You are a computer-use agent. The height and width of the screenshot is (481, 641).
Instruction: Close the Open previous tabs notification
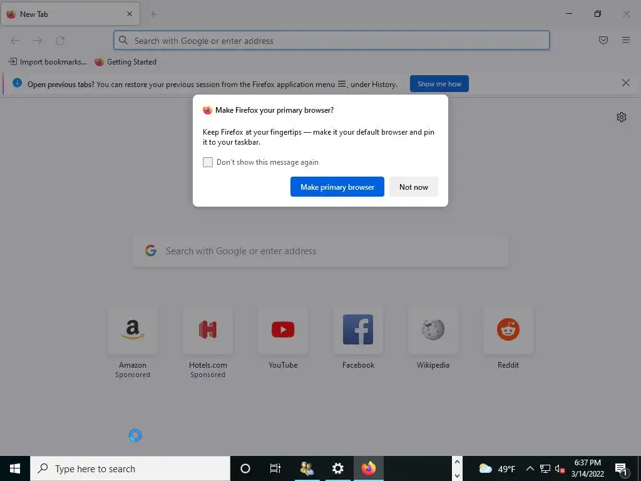625,83
